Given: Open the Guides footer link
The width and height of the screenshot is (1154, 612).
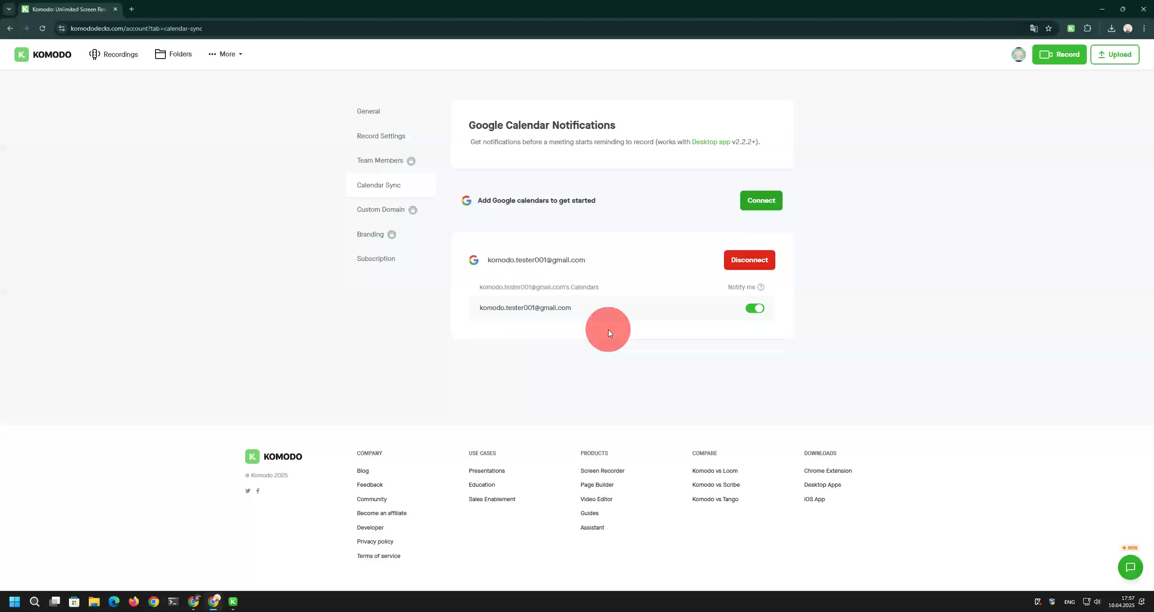Looking at the screenshot, I should point(590,513).
